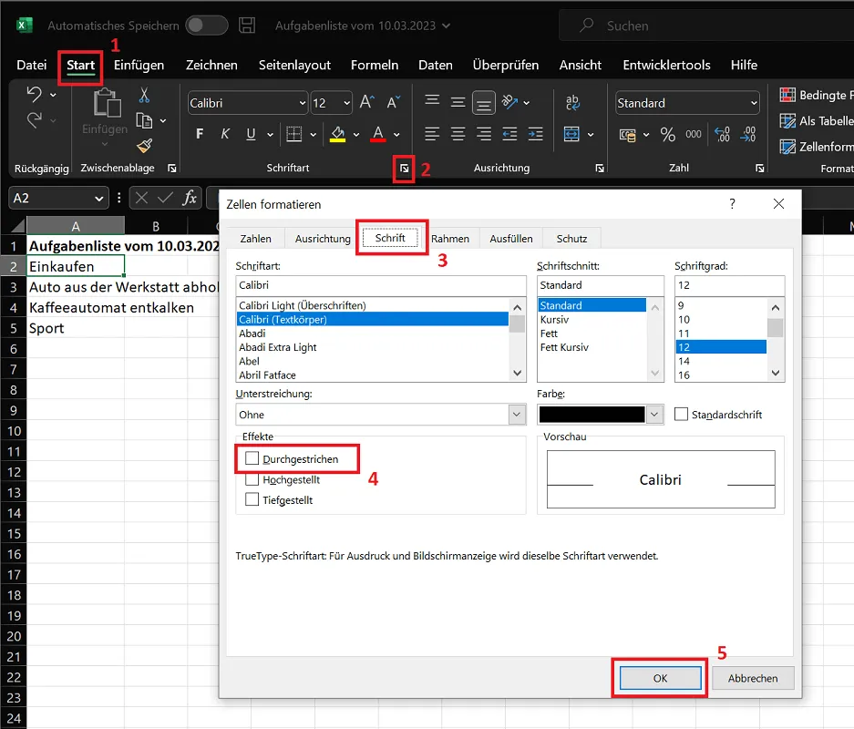Screen dimensions: 854x729
Task: Click the percent format icon
Action: tap(667, 134)
